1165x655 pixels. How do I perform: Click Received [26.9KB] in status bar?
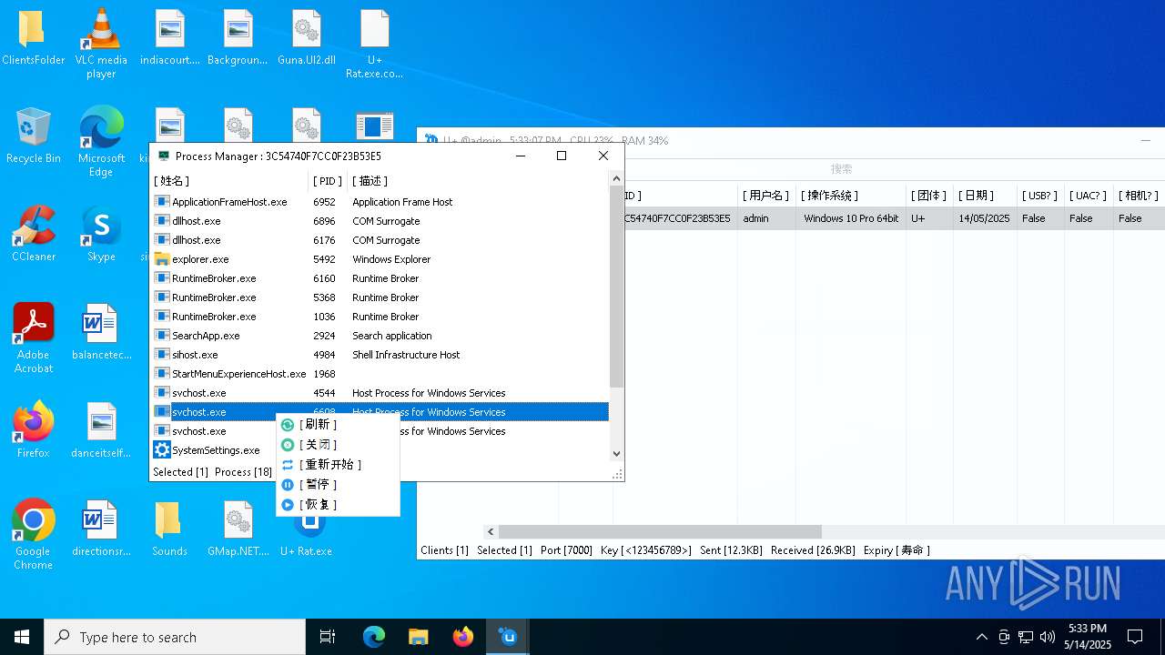tap(813, 550)
